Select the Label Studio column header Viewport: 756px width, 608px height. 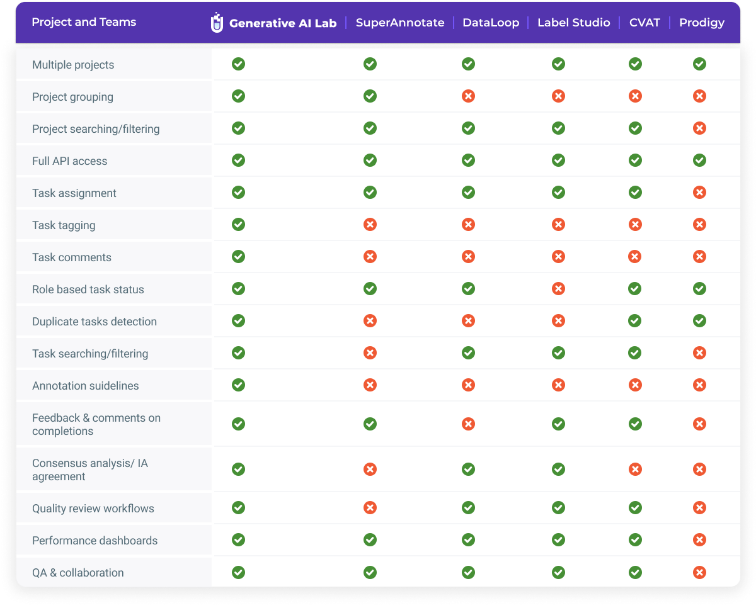573,23
